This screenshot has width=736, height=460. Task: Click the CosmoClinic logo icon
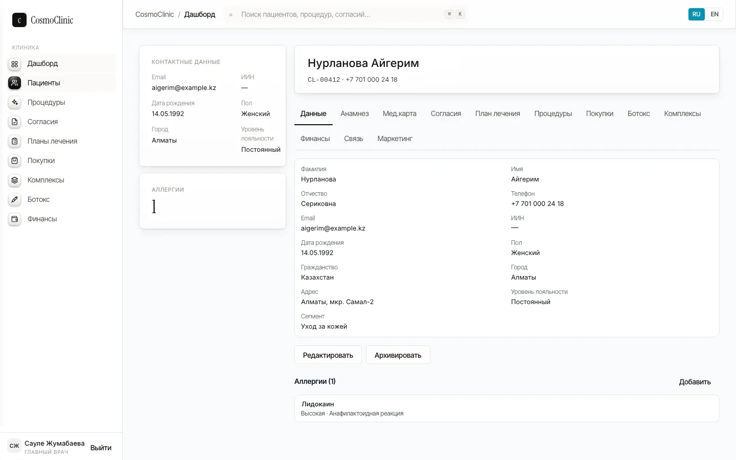pyautogui.click(x=19, y=20)
